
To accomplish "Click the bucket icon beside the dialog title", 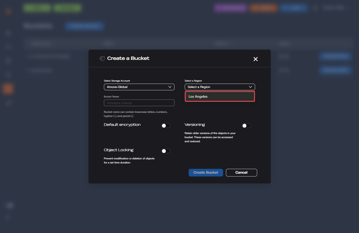I will 102,59.
